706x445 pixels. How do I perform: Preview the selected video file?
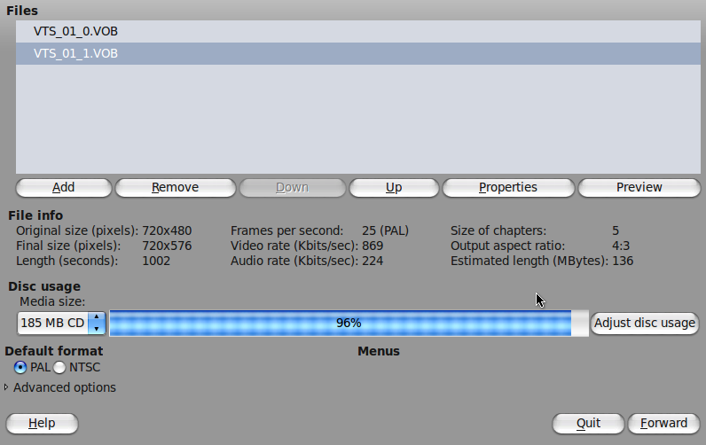pos(639,188)
